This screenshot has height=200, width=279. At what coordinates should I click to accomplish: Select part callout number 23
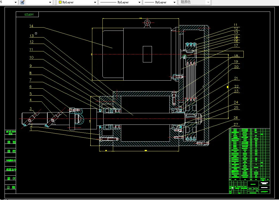[x=236, y=91]
